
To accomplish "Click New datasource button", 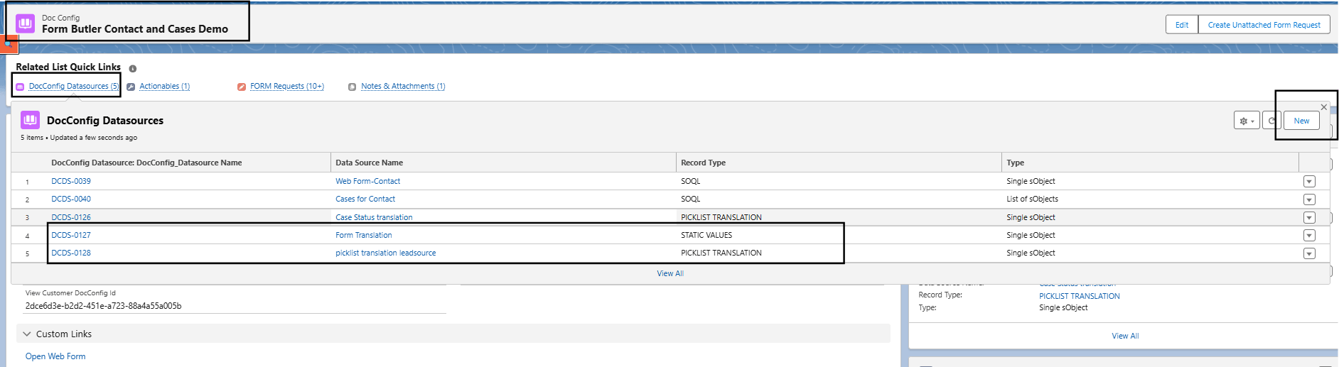I will [1301, 121].
